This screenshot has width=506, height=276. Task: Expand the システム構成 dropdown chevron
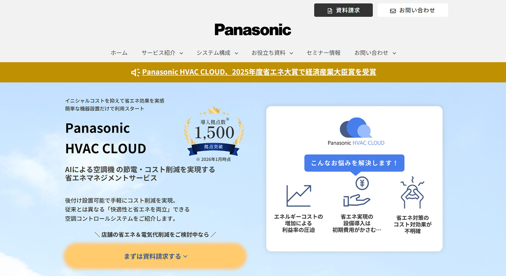click(x=236, y=53)
